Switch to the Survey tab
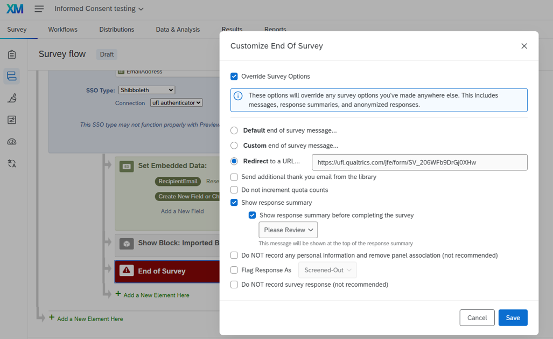This screenshot has height=339, width=553. (17, 30)
